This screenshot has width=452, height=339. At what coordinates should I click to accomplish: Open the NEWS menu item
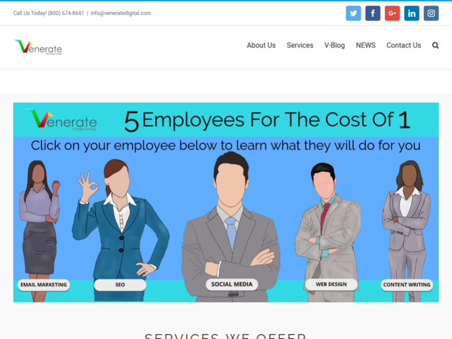tap(365, 45)
